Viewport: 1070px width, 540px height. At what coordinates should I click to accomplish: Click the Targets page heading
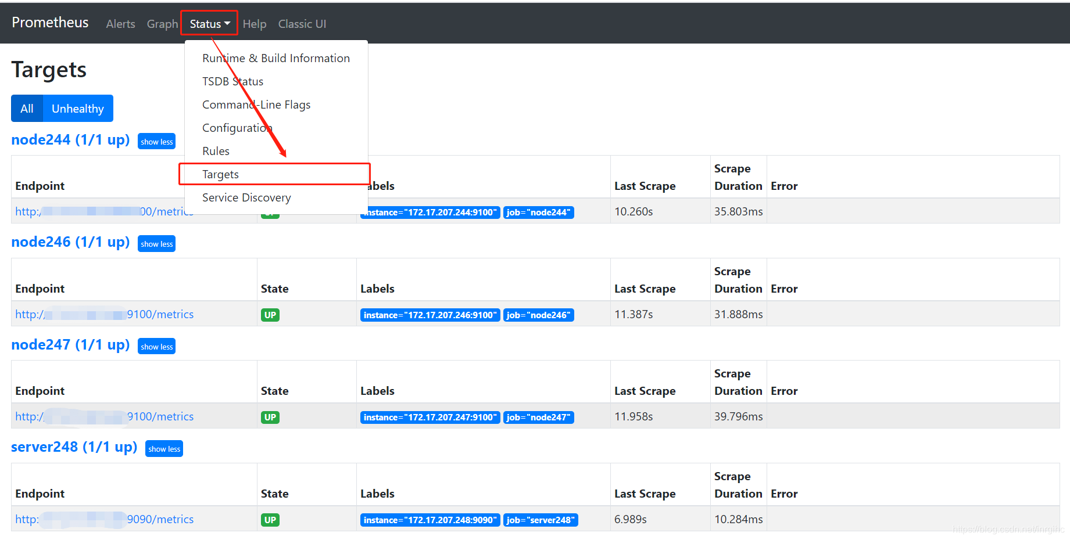tap(49, 70)
